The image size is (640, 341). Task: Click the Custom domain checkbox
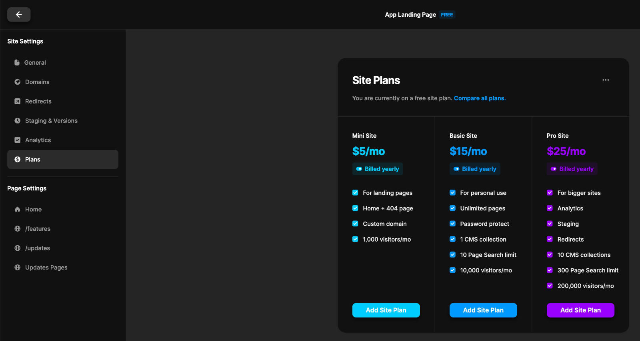click(355, 224)
